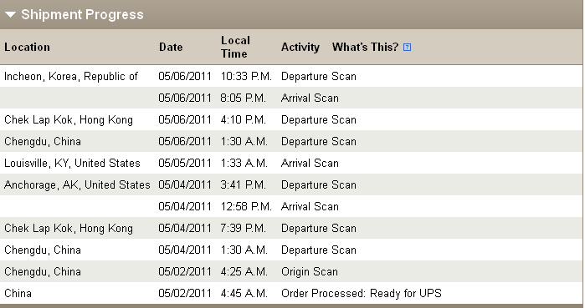
Task: Select Chengdu, China 05/06/2011 row
Action: pyautogui.click(x=291, y=141)
